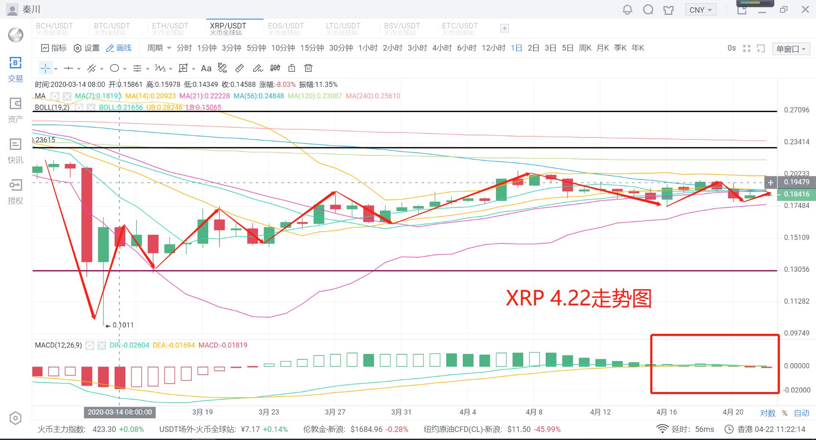Expand the 周期 period dropdown
Image resolution: width=816 pixels, height=440 pixels.
point(159,48)
